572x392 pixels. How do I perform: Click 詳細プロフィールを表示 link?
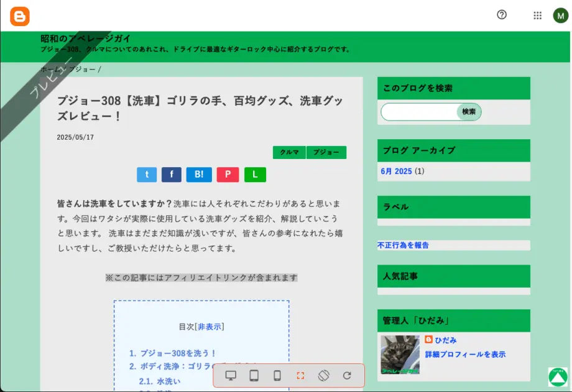pyautogui.click(x=465, y=354)
